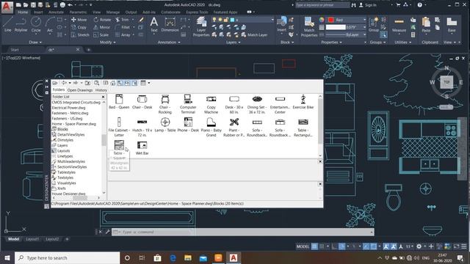Open File Explorer from the taskbar

tap(188, 257)
